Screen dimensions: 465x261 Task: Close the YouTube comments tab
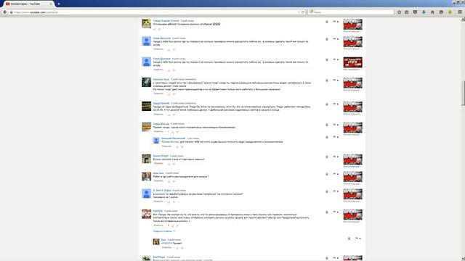[x=51, y=4]
